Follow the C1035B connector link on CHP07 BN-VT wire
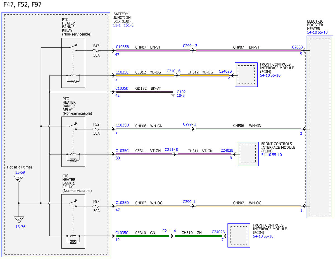Screen dimensions: 335x259 (x=122, y=47)
